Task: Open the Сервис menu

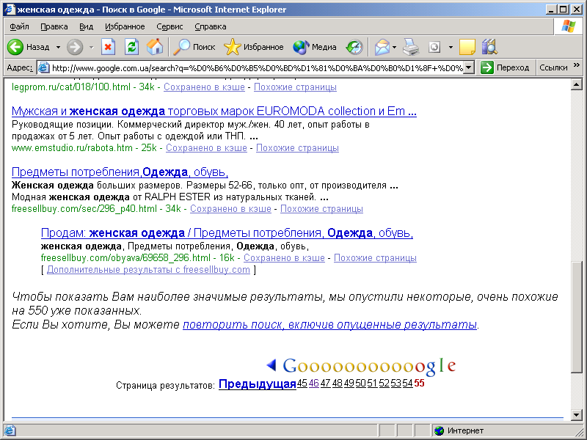Action: [x=169, y=26]
